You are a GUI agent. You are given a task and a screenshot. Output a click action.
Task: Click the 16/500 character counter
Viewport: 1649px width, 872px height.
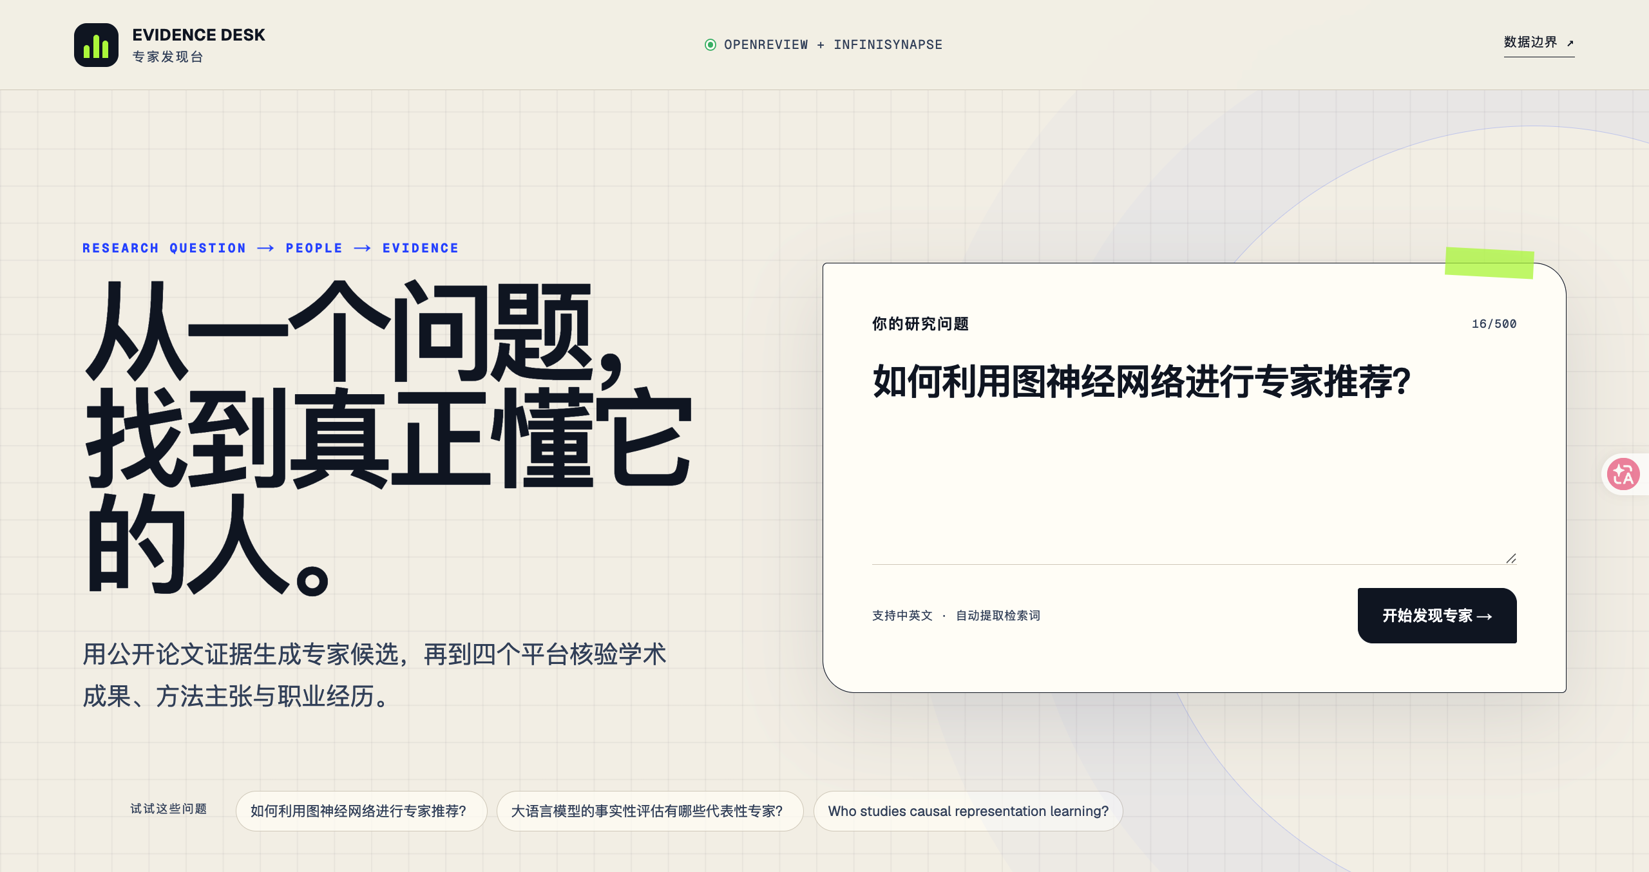pos(1494,324)
